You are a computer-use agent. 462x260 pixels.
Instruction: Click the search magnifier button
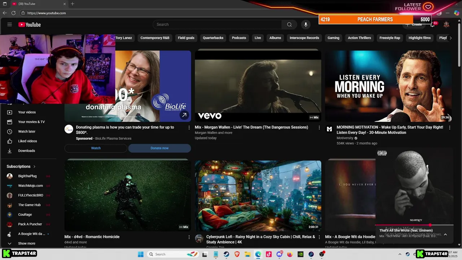289,25
